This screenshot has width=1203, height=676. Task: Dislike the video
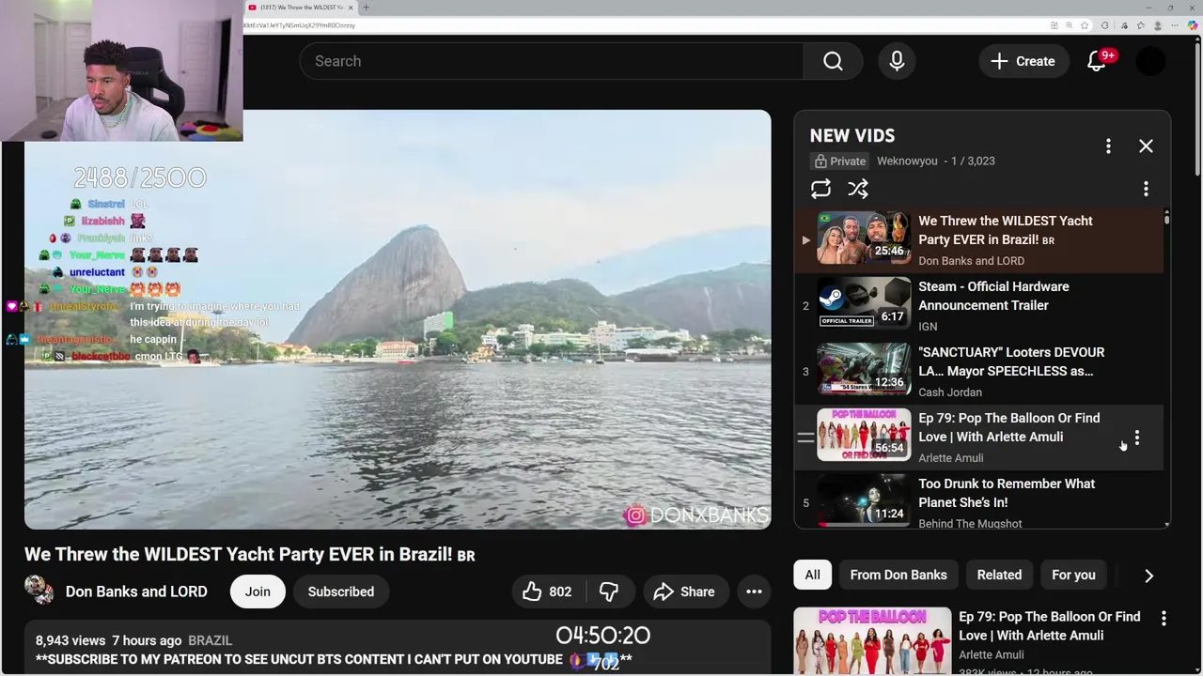coord(609,591)
